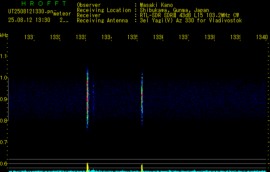Image resolution: width=270 pixels, height=172 pixels.
Task: Click the 3el Yagi antenna description
Action: (x=191, y=21)
